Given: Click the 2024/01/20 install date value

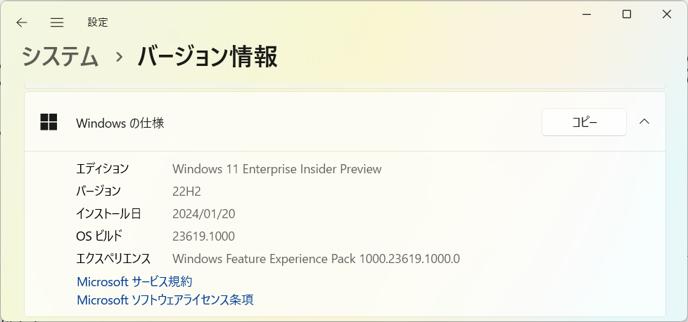Looking at the screenshot, I should tap(203, 214).
